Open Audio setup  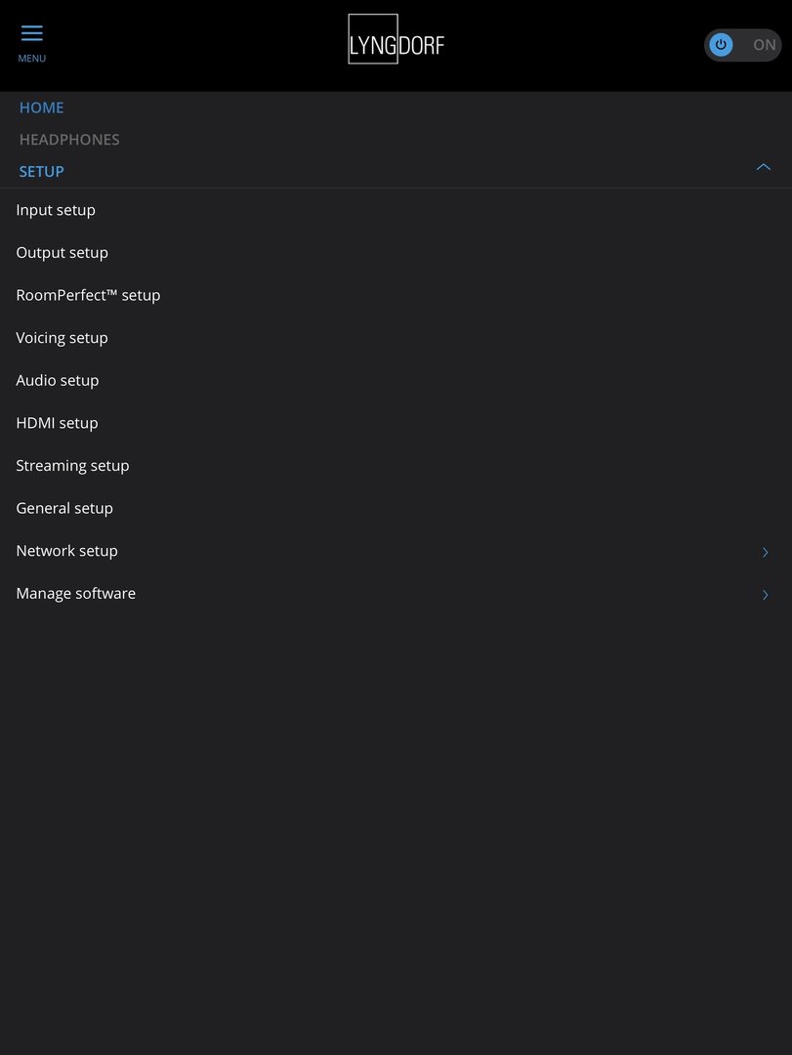point(58,380)
